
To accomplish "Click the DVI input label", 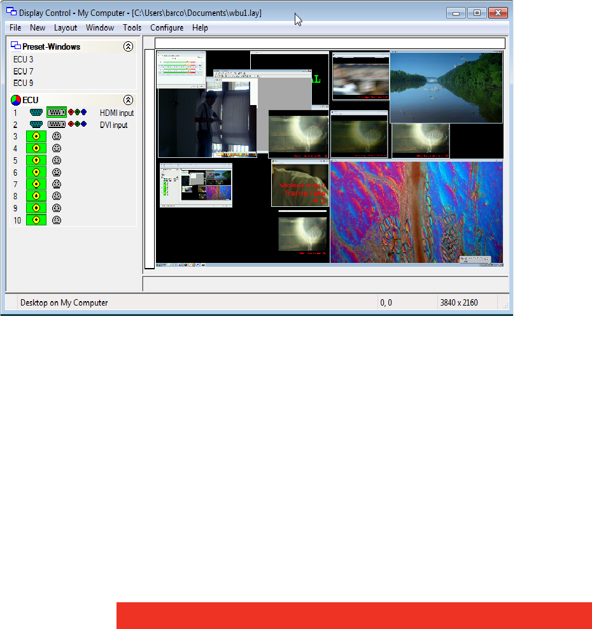I will point(113,125).
